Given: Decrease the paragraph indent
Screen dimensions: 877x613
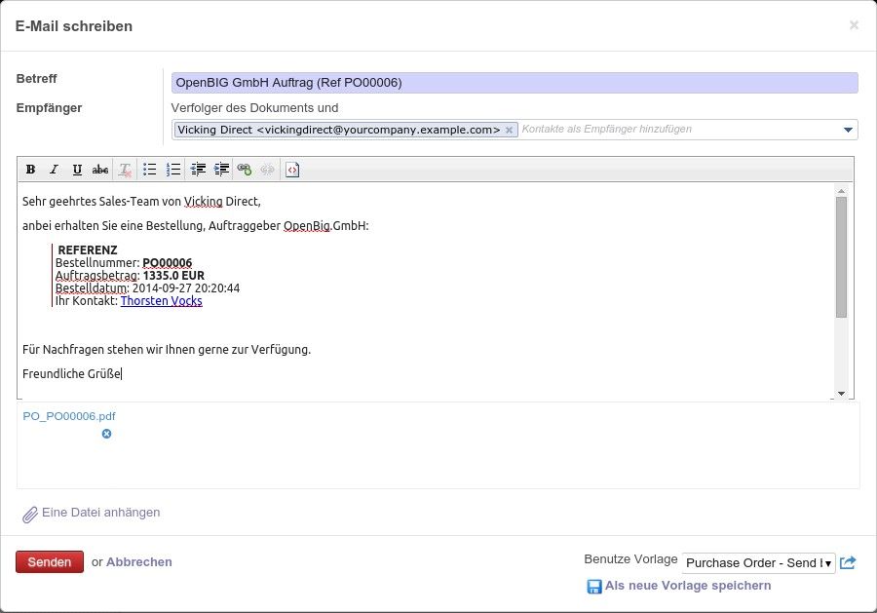Looking at the screenshot, I should [x=199, y=170].
